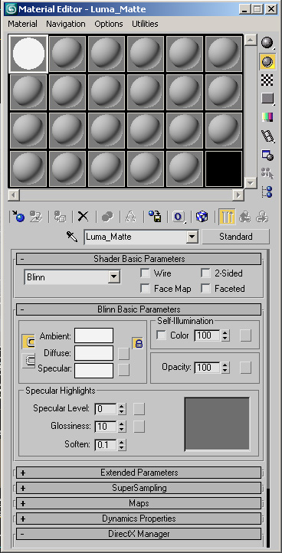Select the black sample slot
Image resolution: width=282 pixels, height=553 pixels.
tap(224, 169)
